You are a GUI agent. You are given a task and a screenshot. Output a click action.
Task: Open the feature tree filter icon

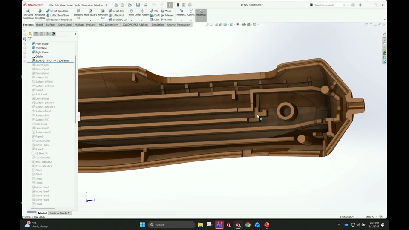(29, 39)
